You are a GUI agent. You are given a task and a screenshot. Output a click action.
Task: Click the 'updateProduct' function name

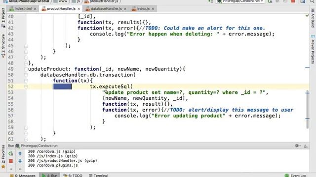(x=48, y=69)
